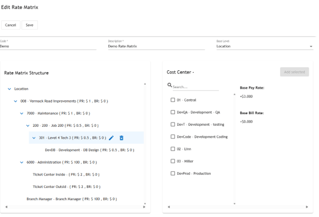Click the Description text field
The width and height of the screenshot is (319, 217).
tap(156, 46)
